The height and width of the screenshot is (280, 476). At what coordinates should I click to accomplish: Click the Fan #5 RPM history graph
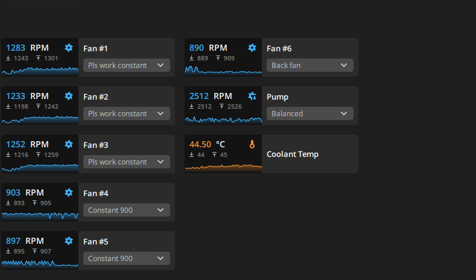coord(40,264)
